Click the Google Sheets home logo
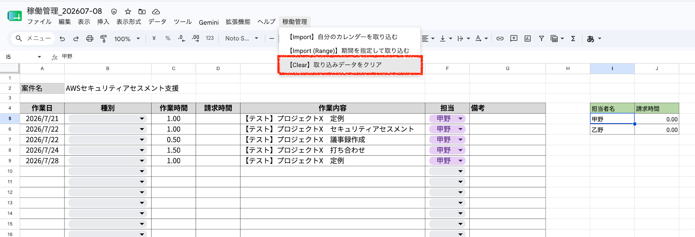Image resolution: width=695 pixels, height=237 pixels. click(15, 16)
